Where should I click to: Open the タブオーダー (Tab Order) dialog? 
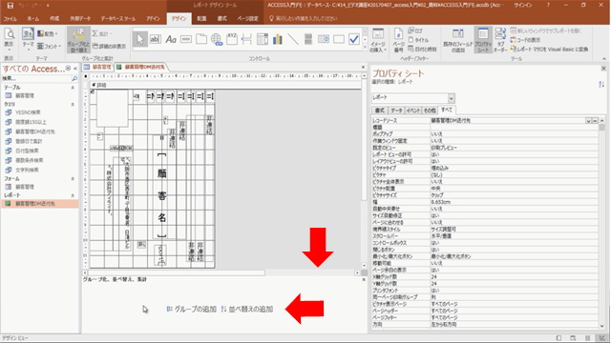point(500,40)
